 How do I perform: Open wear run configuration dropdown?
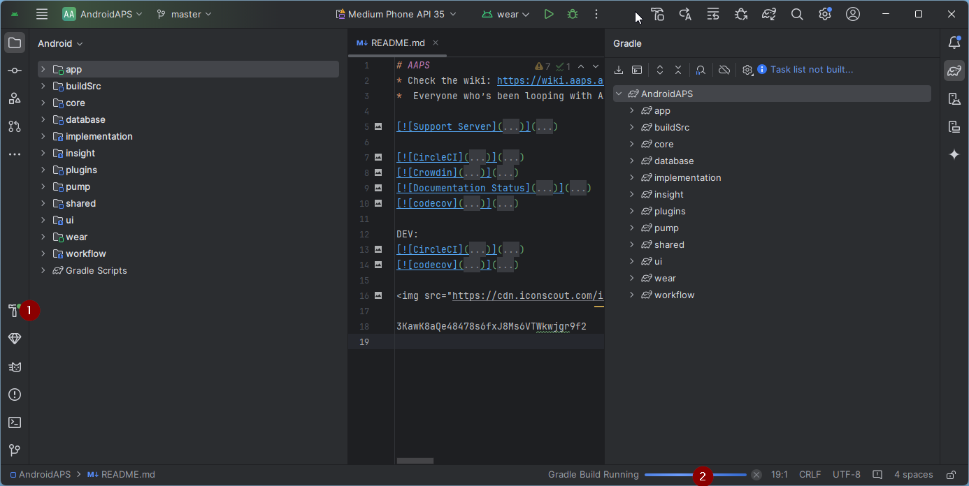[x=506, y=14]
